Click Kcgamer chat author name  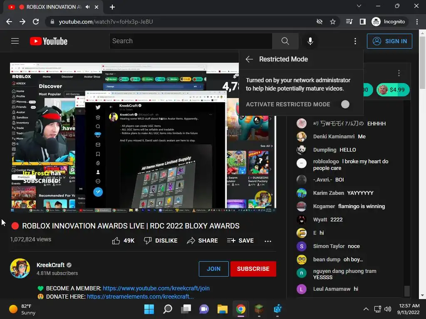[x=324, y=206]
